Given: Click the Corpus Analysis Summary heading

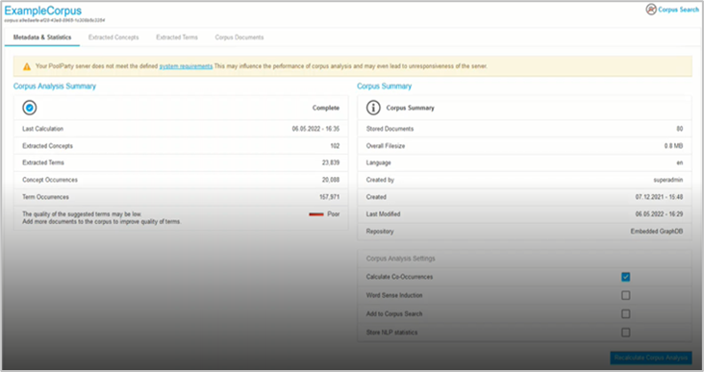Looking at the screenshot, I should [x=55, y=87].
